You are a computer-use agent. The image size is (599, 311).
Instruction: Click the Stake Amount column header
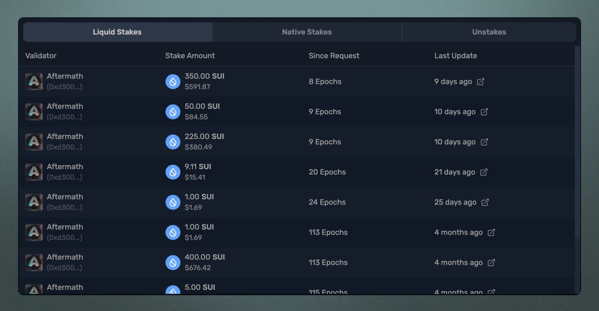pyautogui.click(x=190, y=56)
